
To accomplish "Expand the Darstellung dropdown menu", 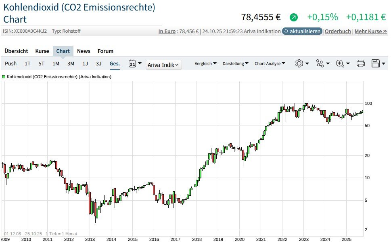I will [x=235, y=63].
